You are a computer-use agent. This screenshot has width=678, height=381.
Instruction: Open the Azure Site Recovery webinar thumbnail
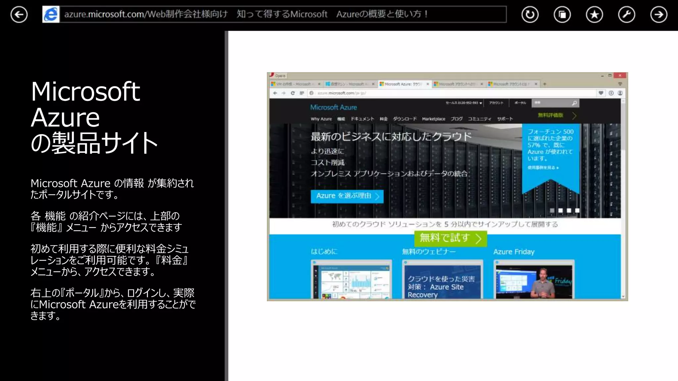point(443,280)
